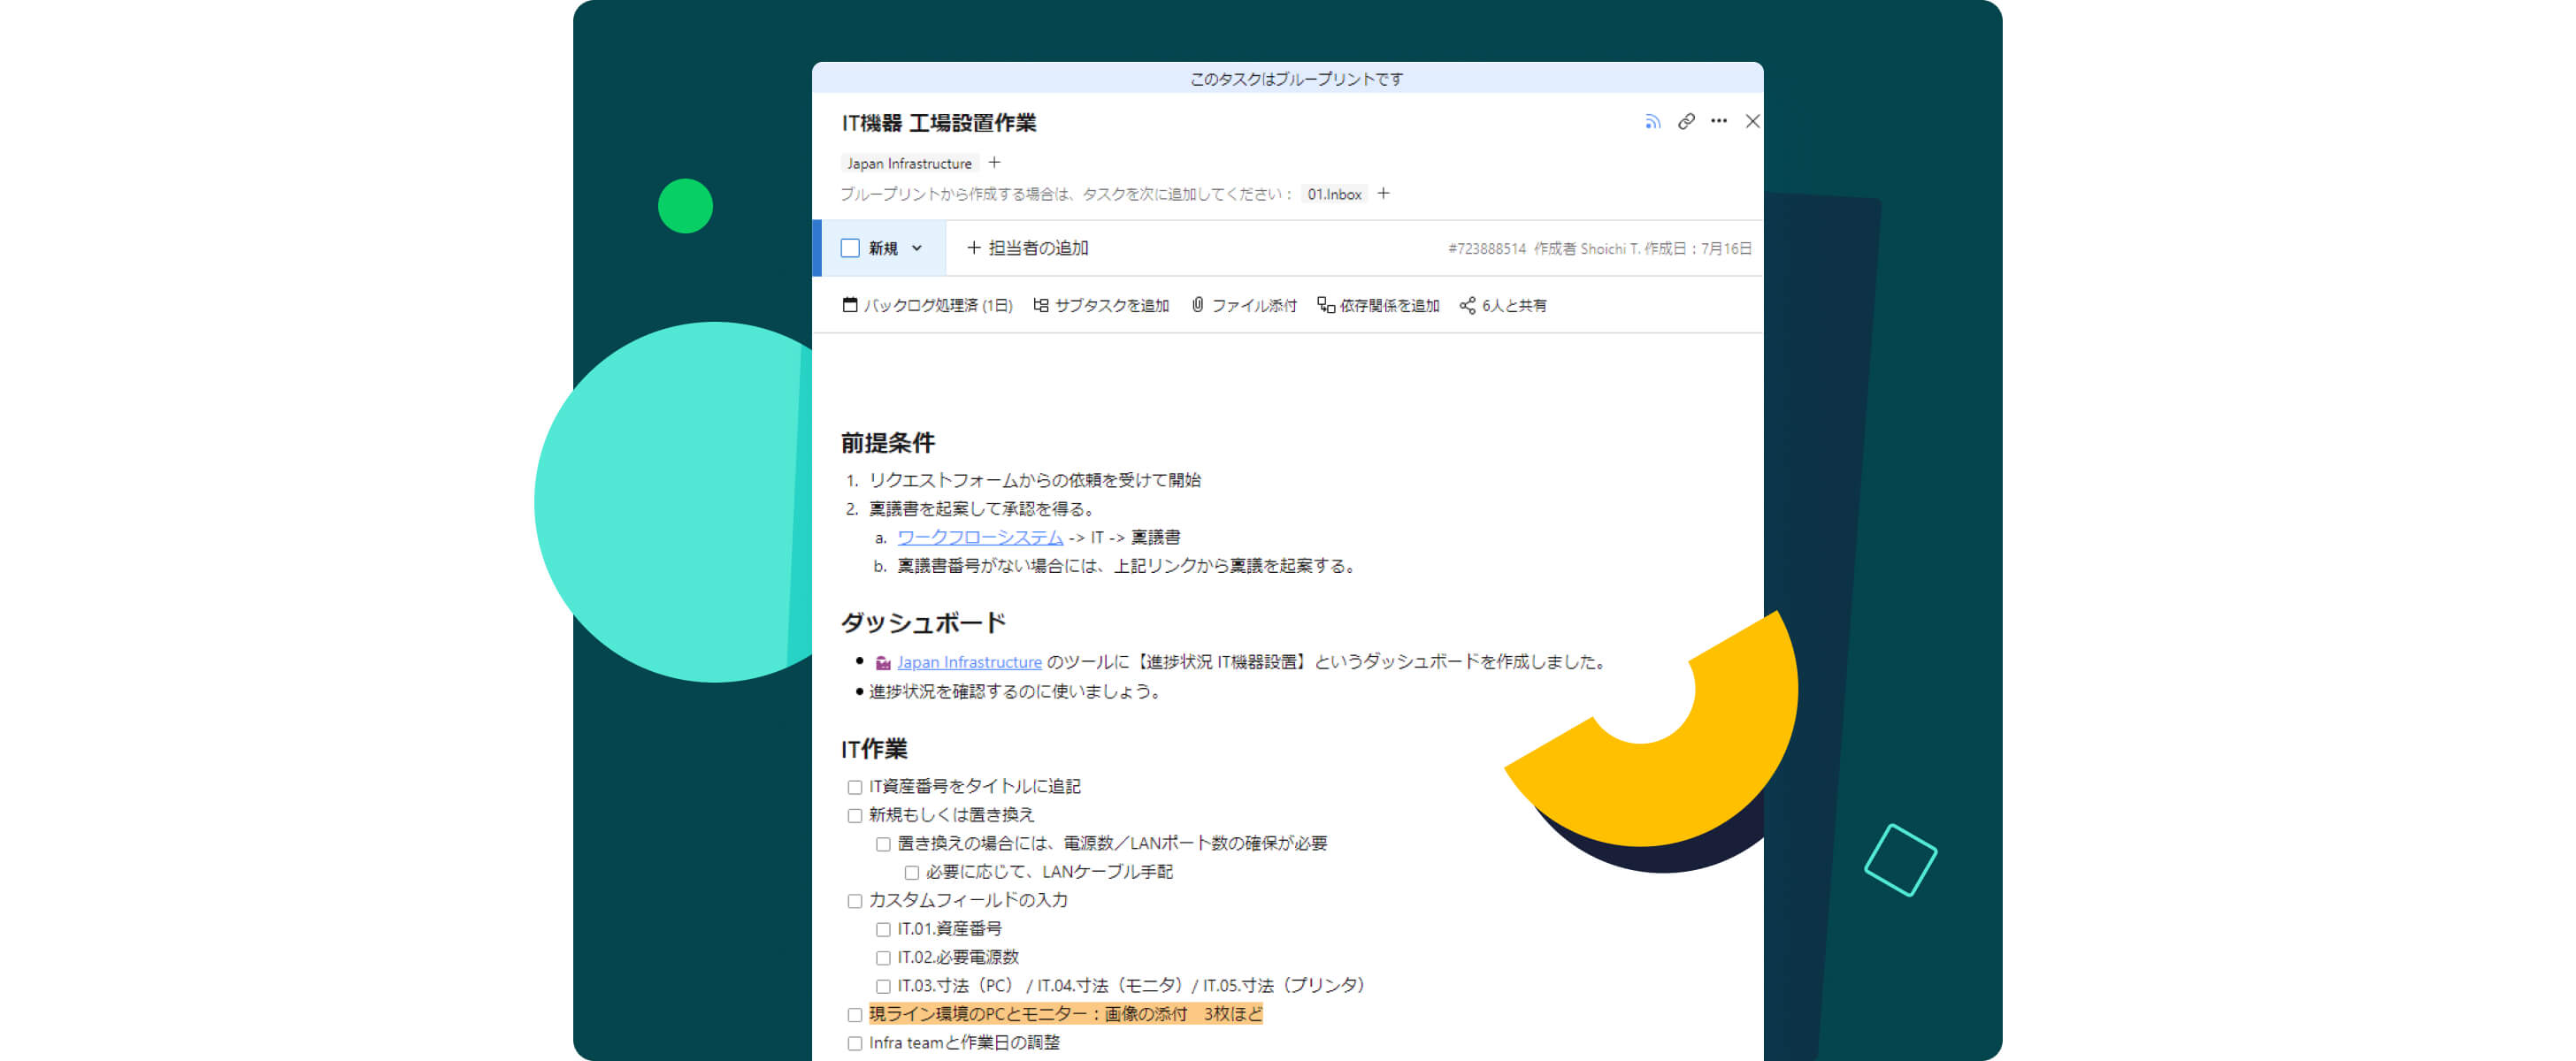This screenshot has width=2576, height=1061.
Task: Open バックログ処理済 (1日) date picker
Action: click(927, 306)
